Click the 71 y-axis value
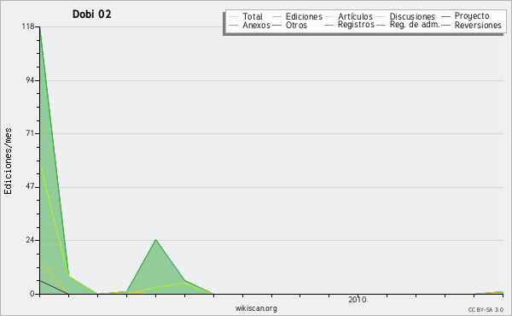This screenshot has height=316, width=512. pos(31,133)
